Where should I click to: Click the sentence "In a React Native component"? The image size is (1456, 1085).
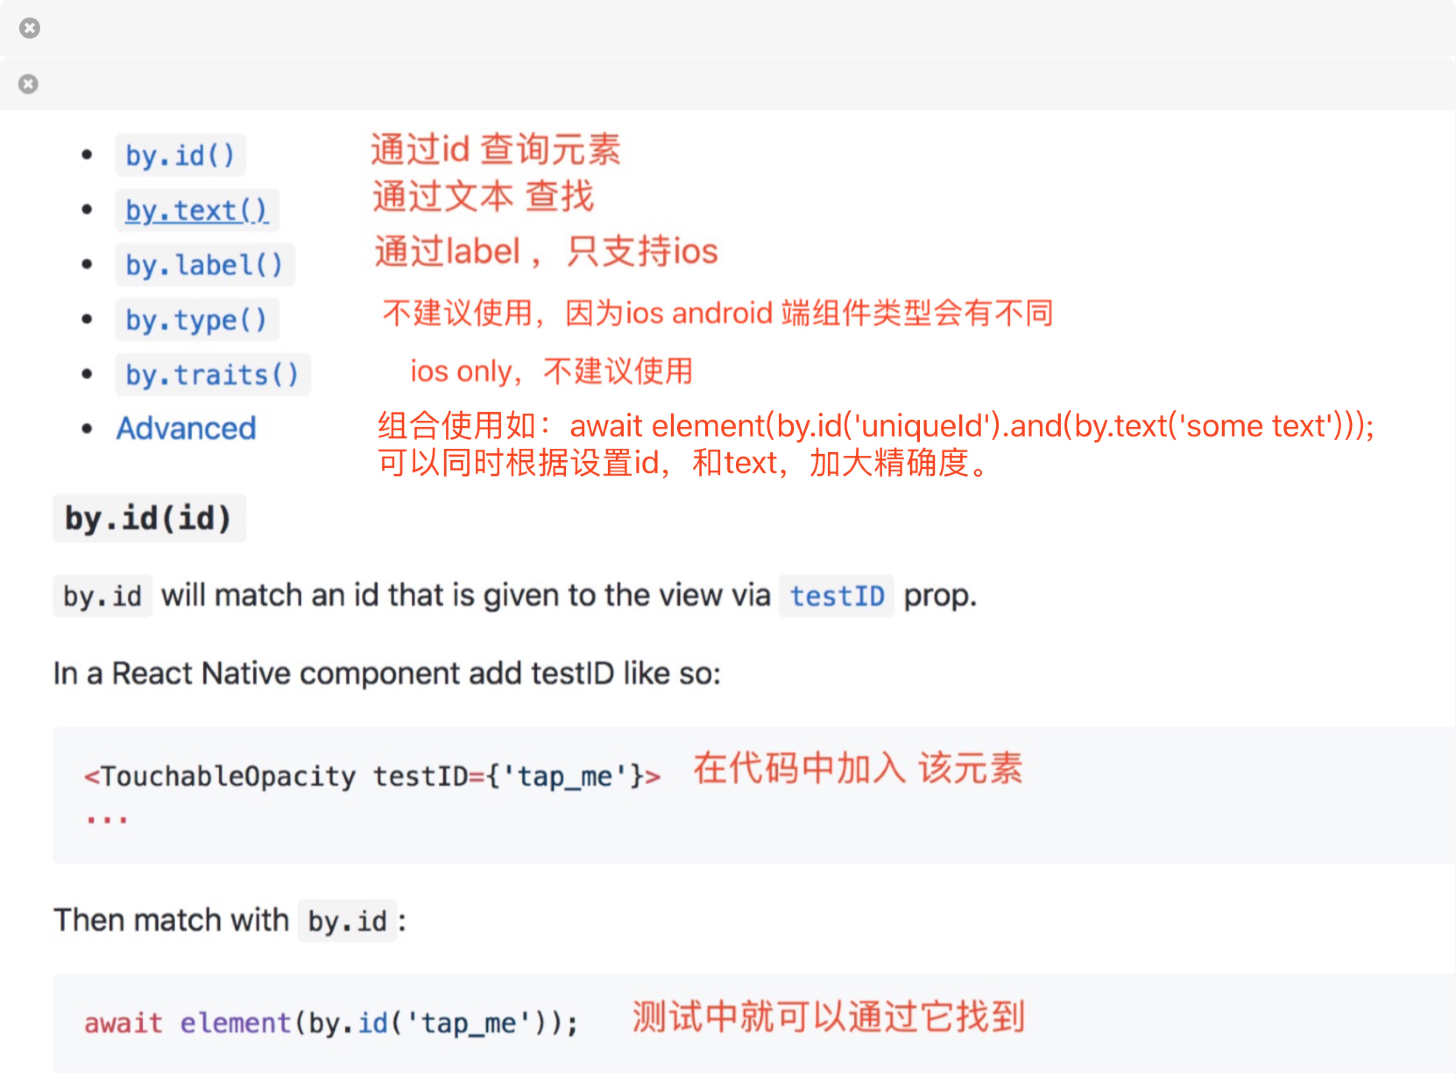pos(387,674)
